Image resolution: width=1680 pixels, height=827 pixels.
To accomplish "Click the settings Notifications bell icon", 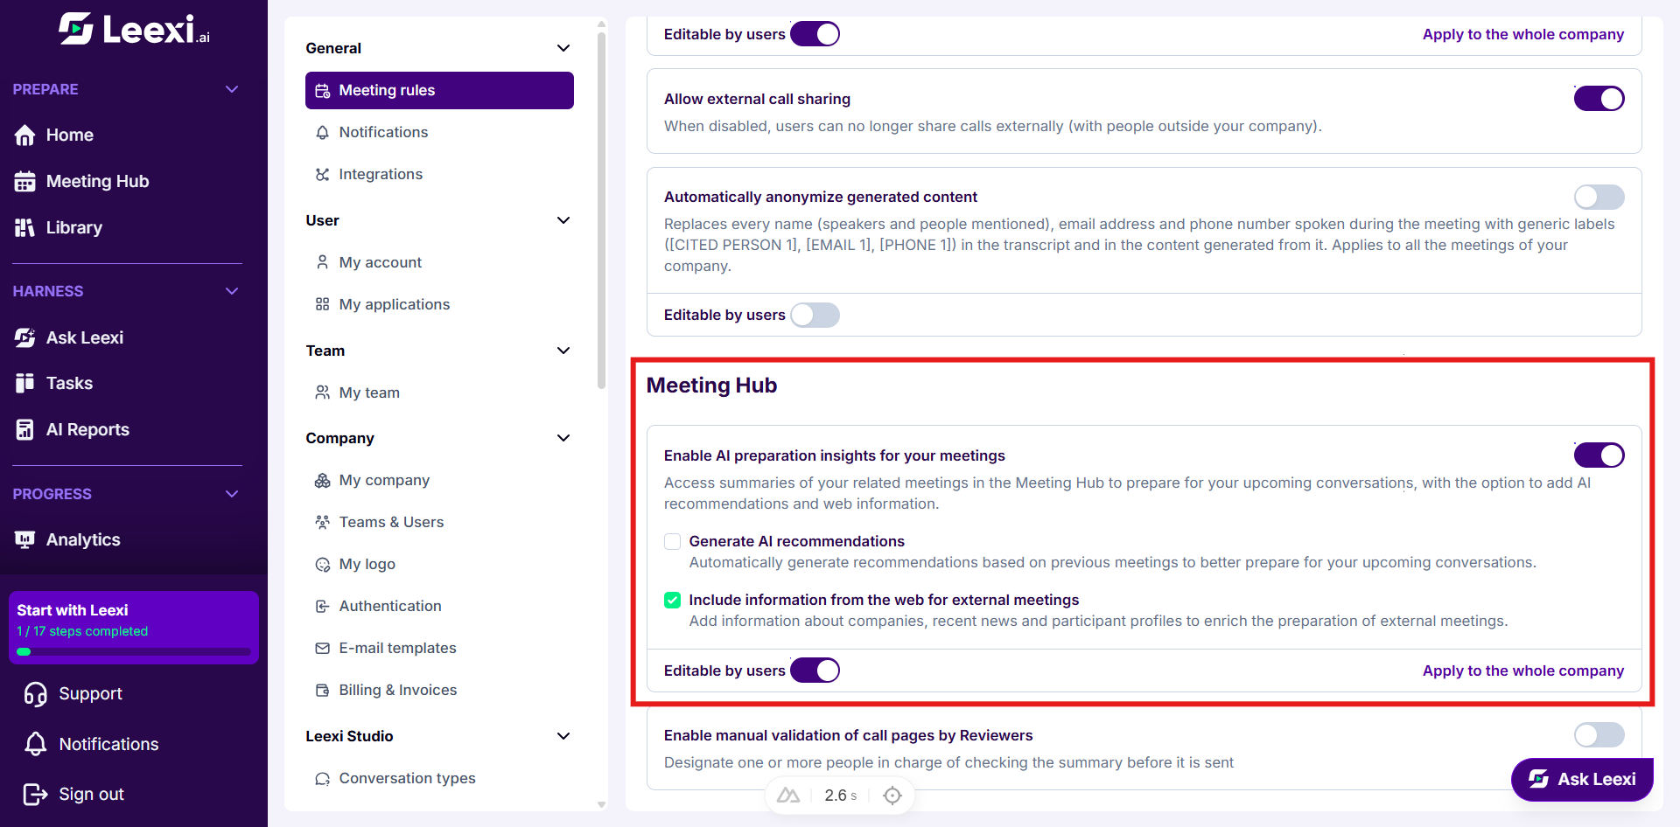I will click(x=323, y=132).
